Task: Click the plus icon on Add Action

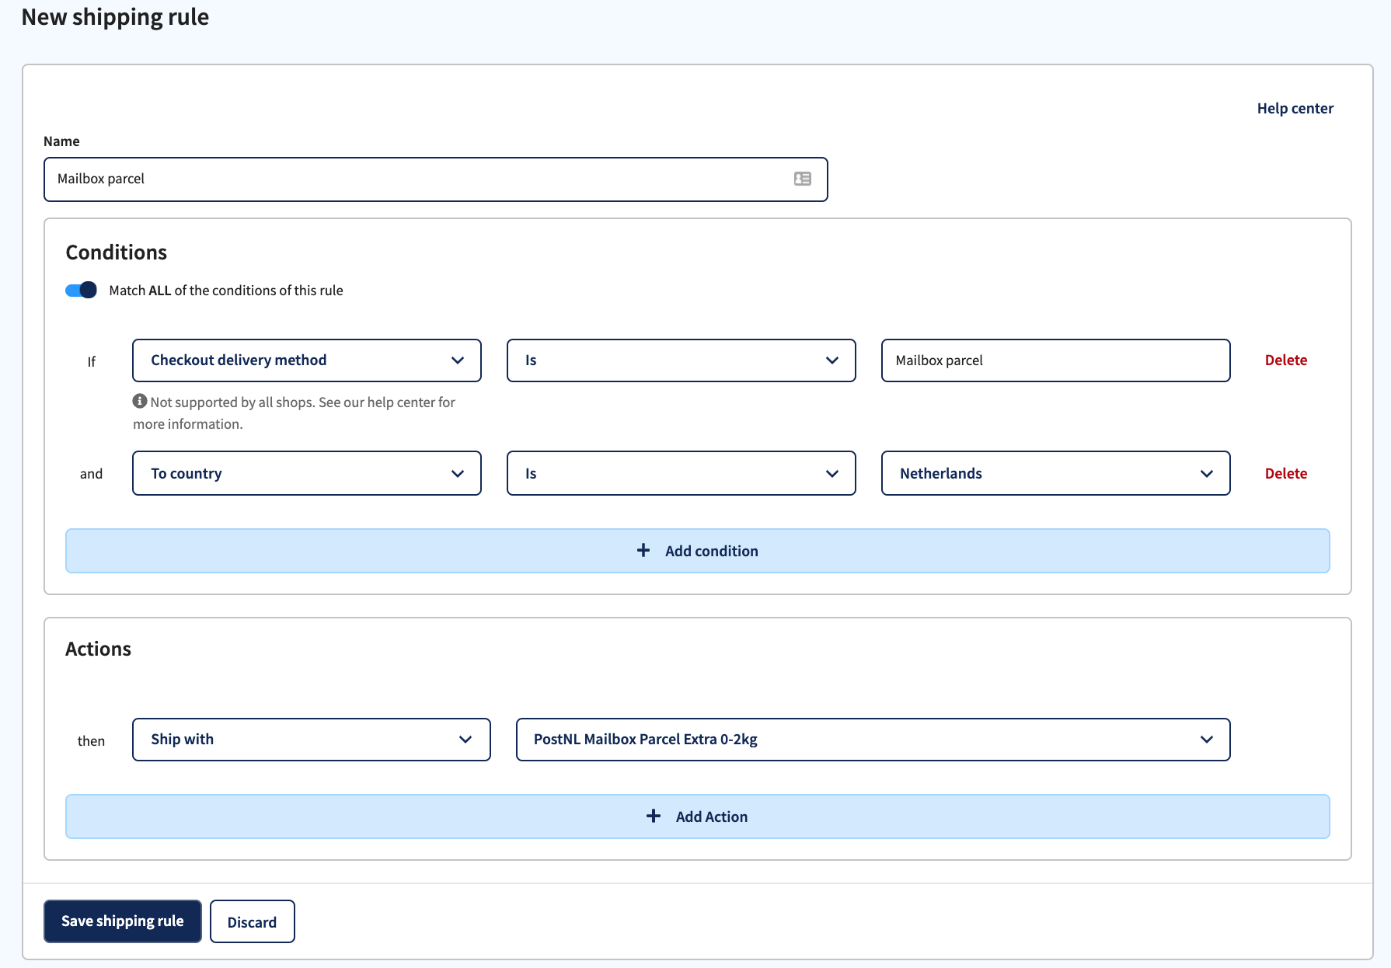Action: 652,817
